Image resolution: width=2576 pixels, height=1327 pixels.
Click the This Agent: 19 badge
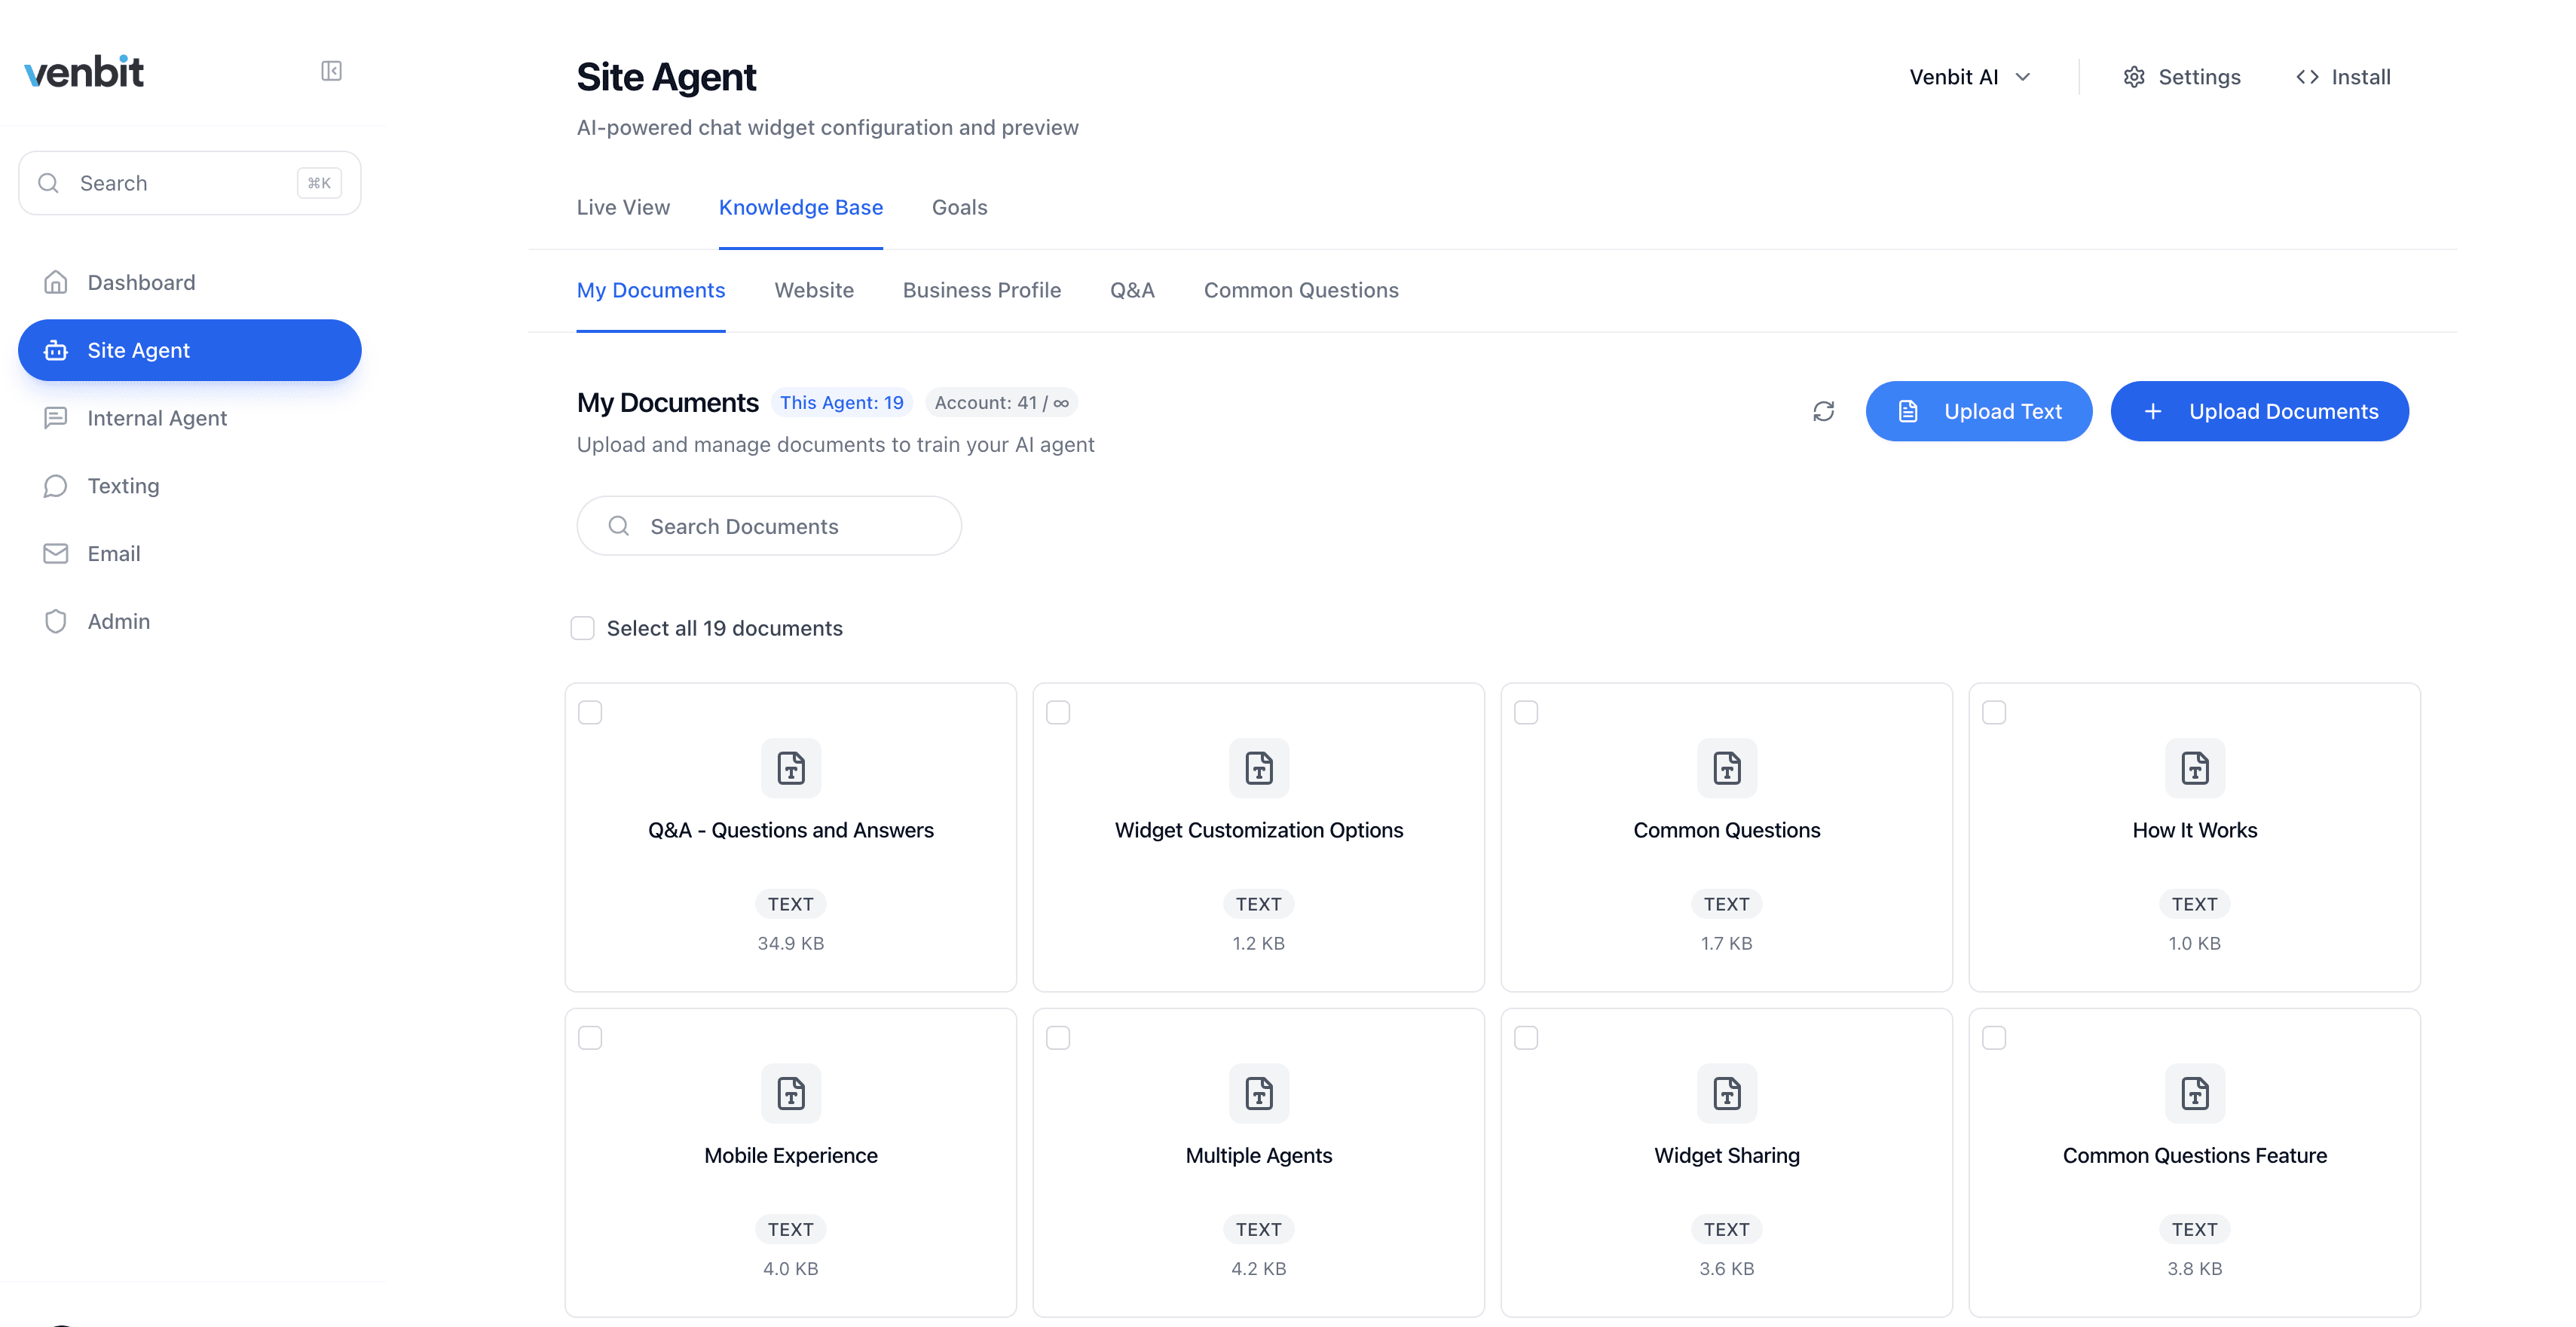(841, 403)
